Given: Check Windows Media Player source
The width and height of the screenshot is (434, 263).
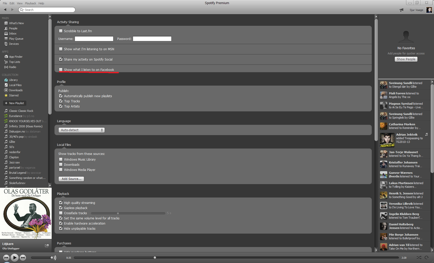Looking at the screenshot, I should (x=61, y=170).
